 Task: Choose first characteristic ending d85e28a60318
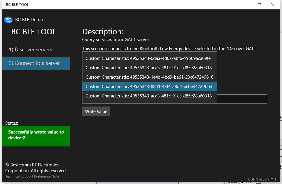tap(150, 68)
